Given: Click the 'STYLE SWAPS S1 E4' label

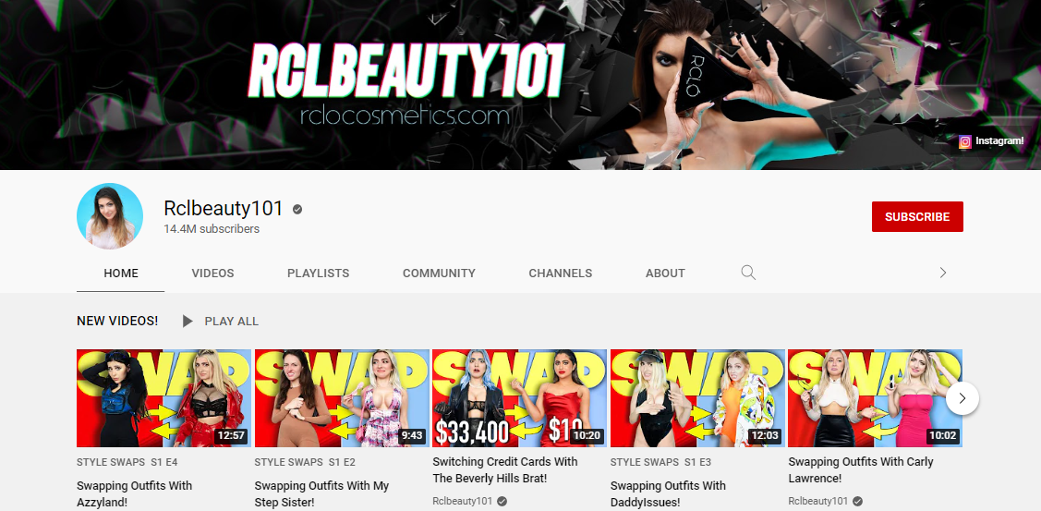Looking at the screenshot, I should click(x=127, y=462).
